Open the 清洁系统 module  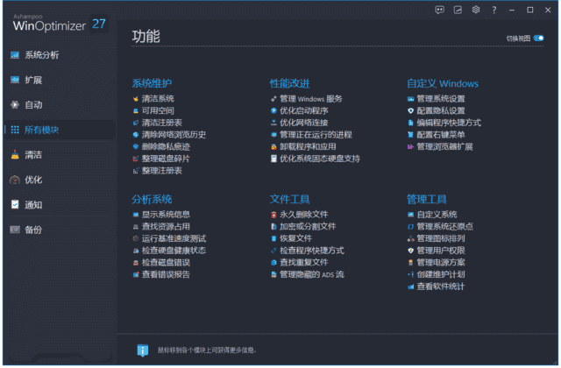[x=158, y=99]
